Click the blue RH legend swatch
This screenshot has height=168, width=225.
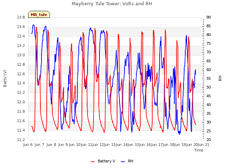(123, 162)
